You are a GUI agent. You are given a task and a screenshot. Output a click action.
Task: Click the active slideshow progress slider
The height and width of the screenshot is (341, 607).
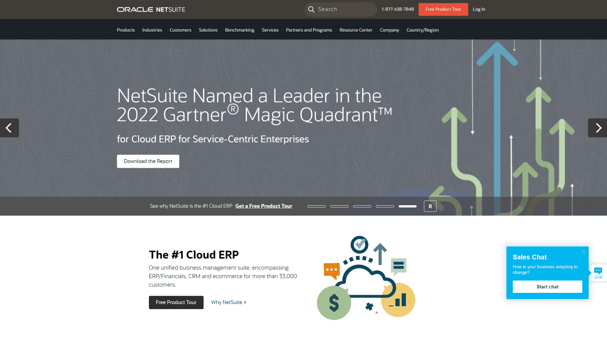tap(407, 206)
